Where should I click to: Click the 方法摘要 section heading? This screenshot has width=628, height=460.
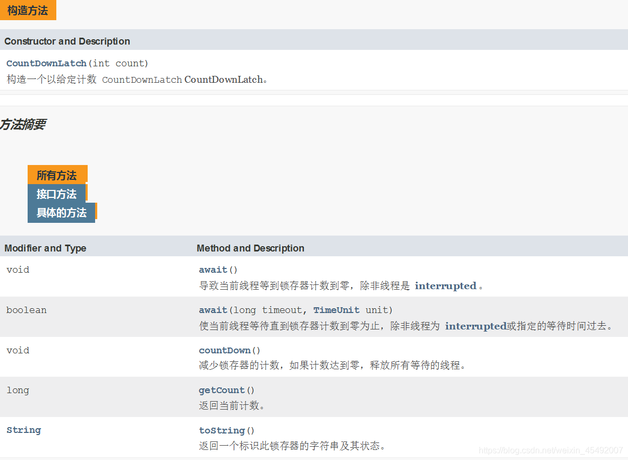click(23, 124)
